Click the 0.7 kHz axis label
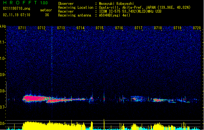Screen dimensions: 204x130 (x=3, y=107)
